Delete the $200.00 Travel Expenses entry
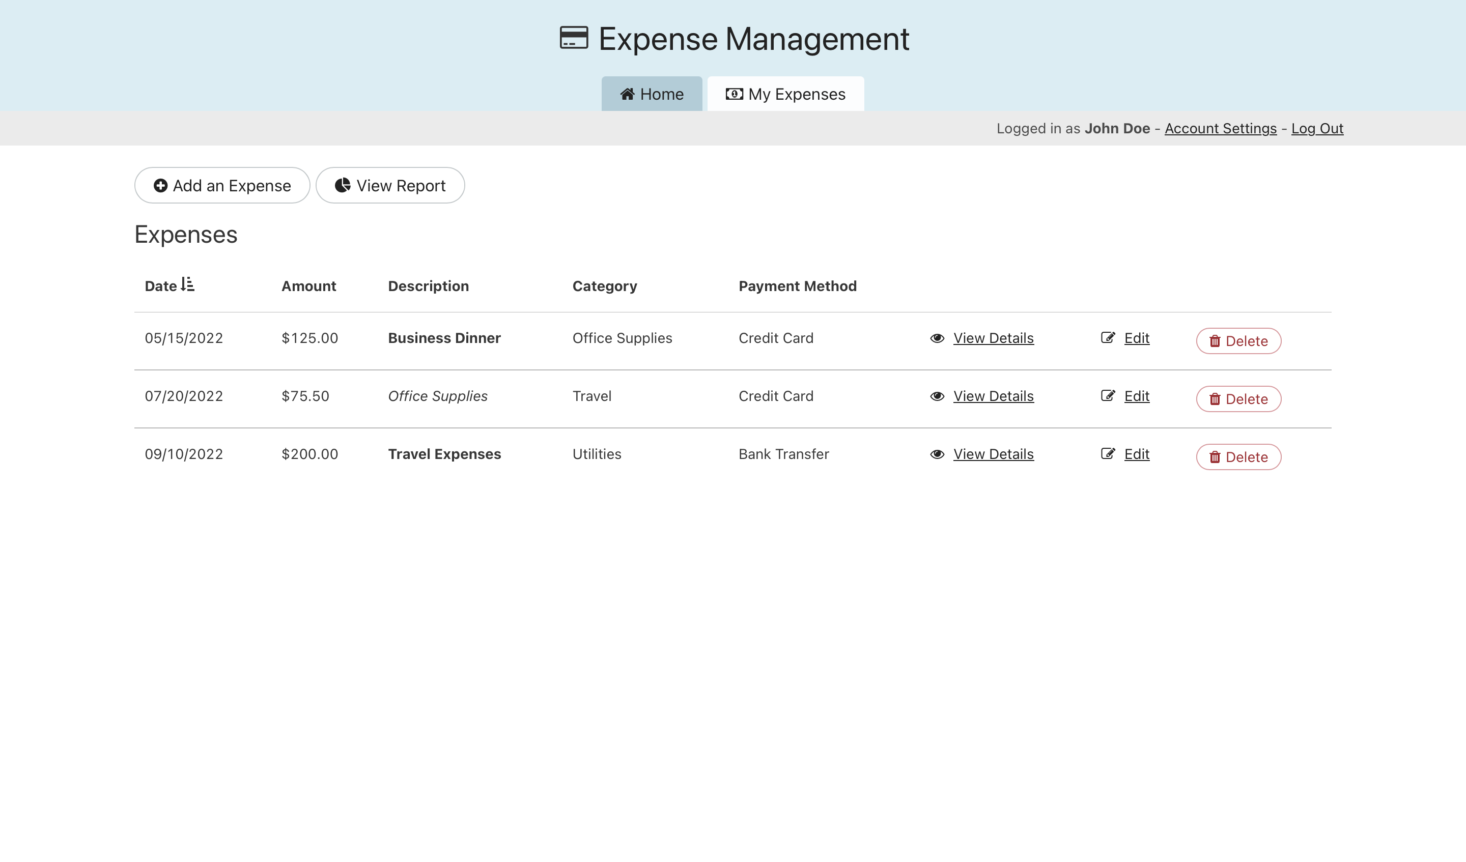 point(1238,457)
